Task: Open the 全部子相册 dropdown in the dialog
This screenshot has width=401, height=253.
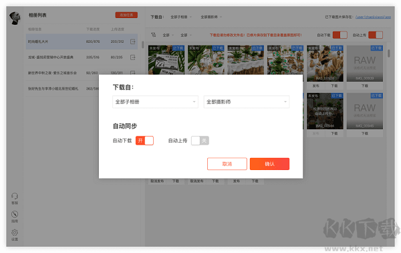Action: 155,102
